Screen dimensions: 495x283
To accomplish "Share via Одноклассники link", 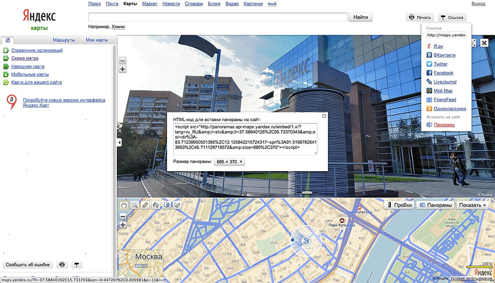I will pyautogui.click(x=450, y=108).
